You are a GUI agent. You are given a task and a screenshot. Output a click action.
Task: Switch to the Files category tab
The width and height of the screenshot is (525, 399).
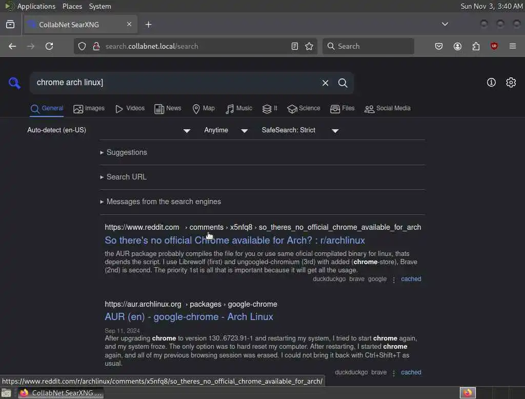pyautogui.click(x=342, y=109)
